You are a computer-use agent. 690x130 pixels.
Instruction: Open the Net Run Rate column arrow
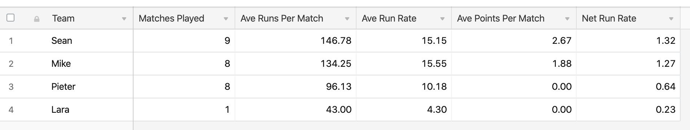(x=671, y=19)
